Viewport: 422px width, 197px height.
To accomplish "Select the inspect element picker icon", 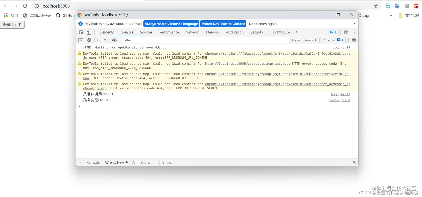I will pos(81,32).
